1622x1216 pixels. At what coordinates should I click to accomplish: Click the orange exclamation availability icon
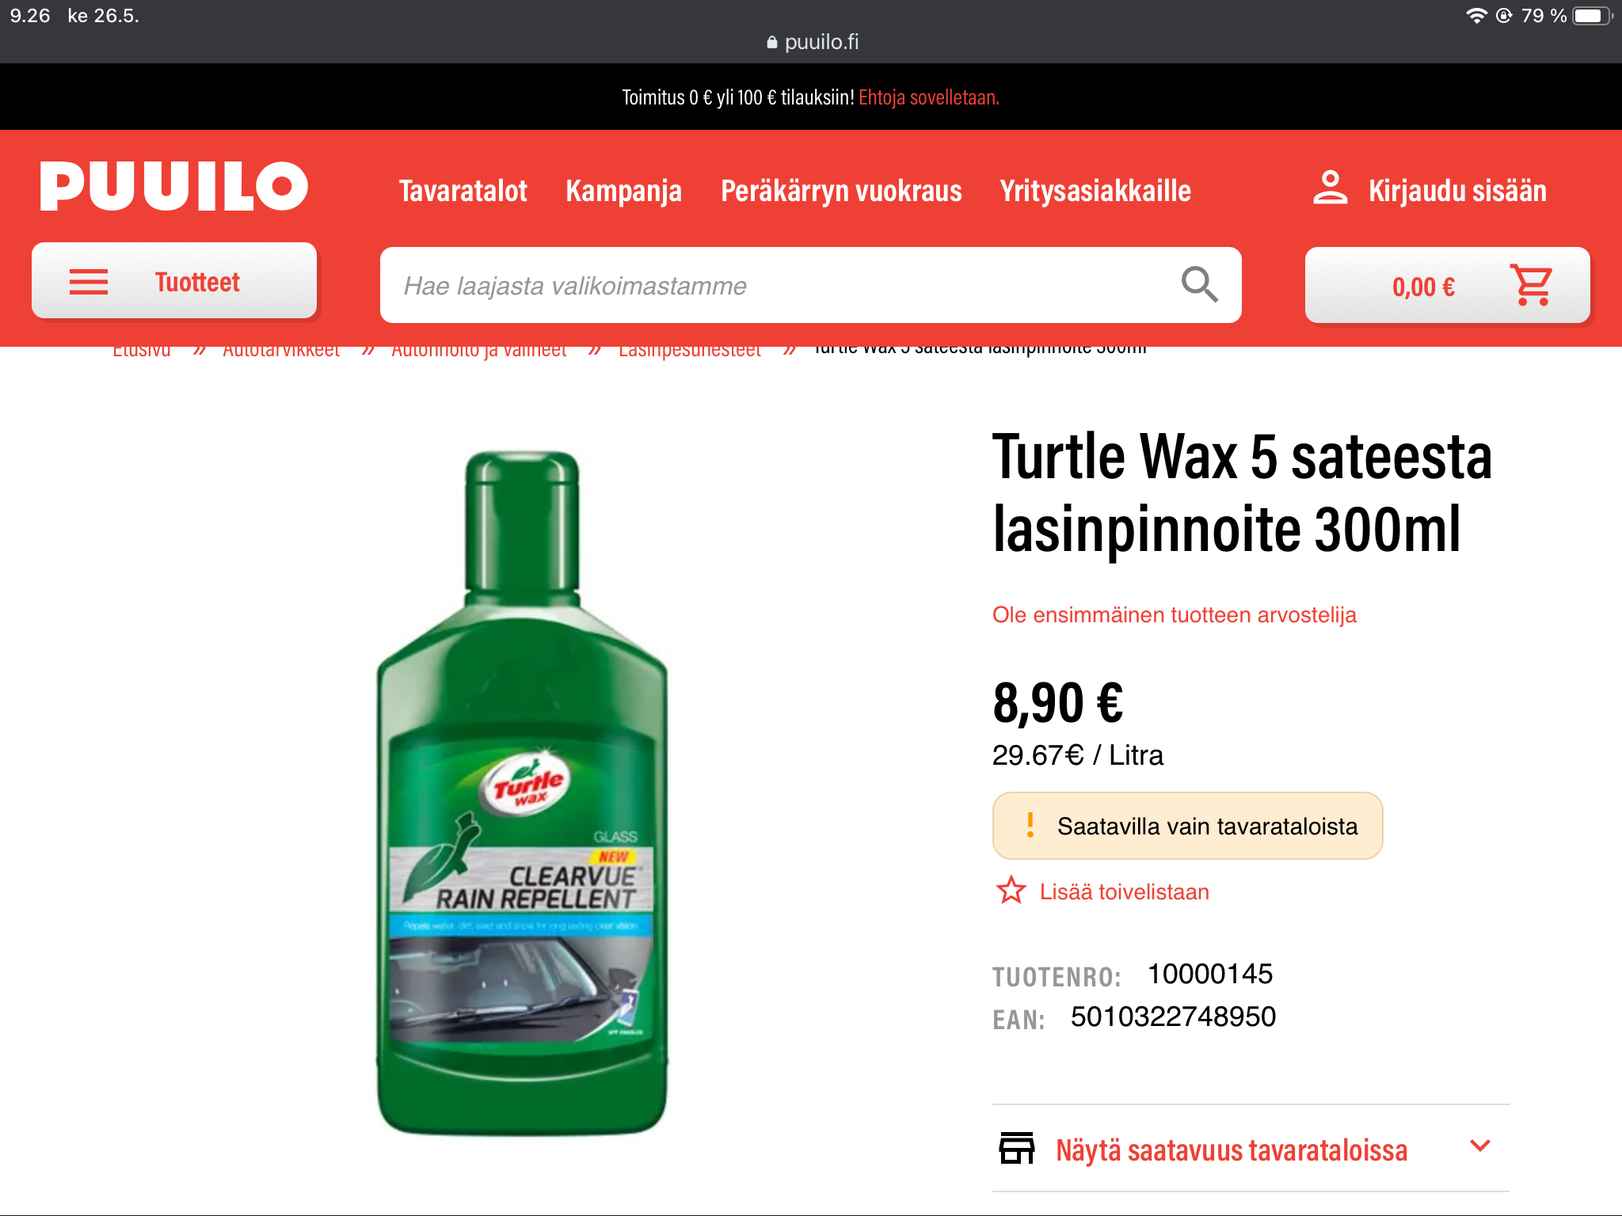tap(1030, 825)
